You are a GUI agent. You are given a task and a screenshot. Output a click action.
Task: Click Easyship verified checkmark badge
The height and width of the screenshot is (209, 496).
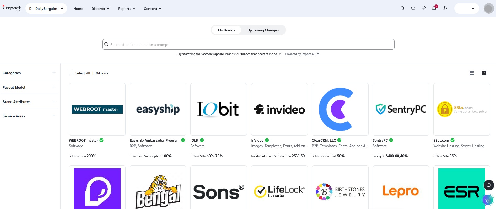183,140
